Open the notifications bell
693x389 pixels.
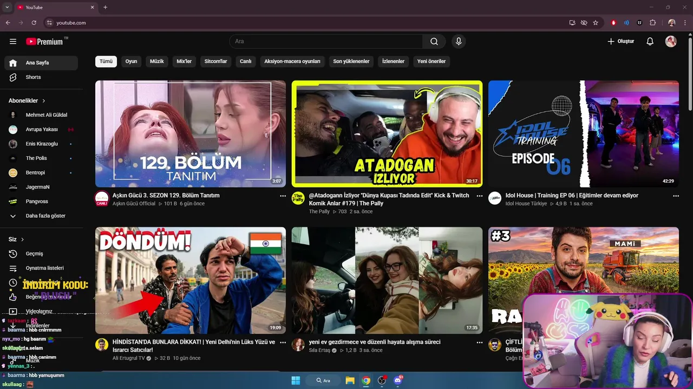click(650, 42)
